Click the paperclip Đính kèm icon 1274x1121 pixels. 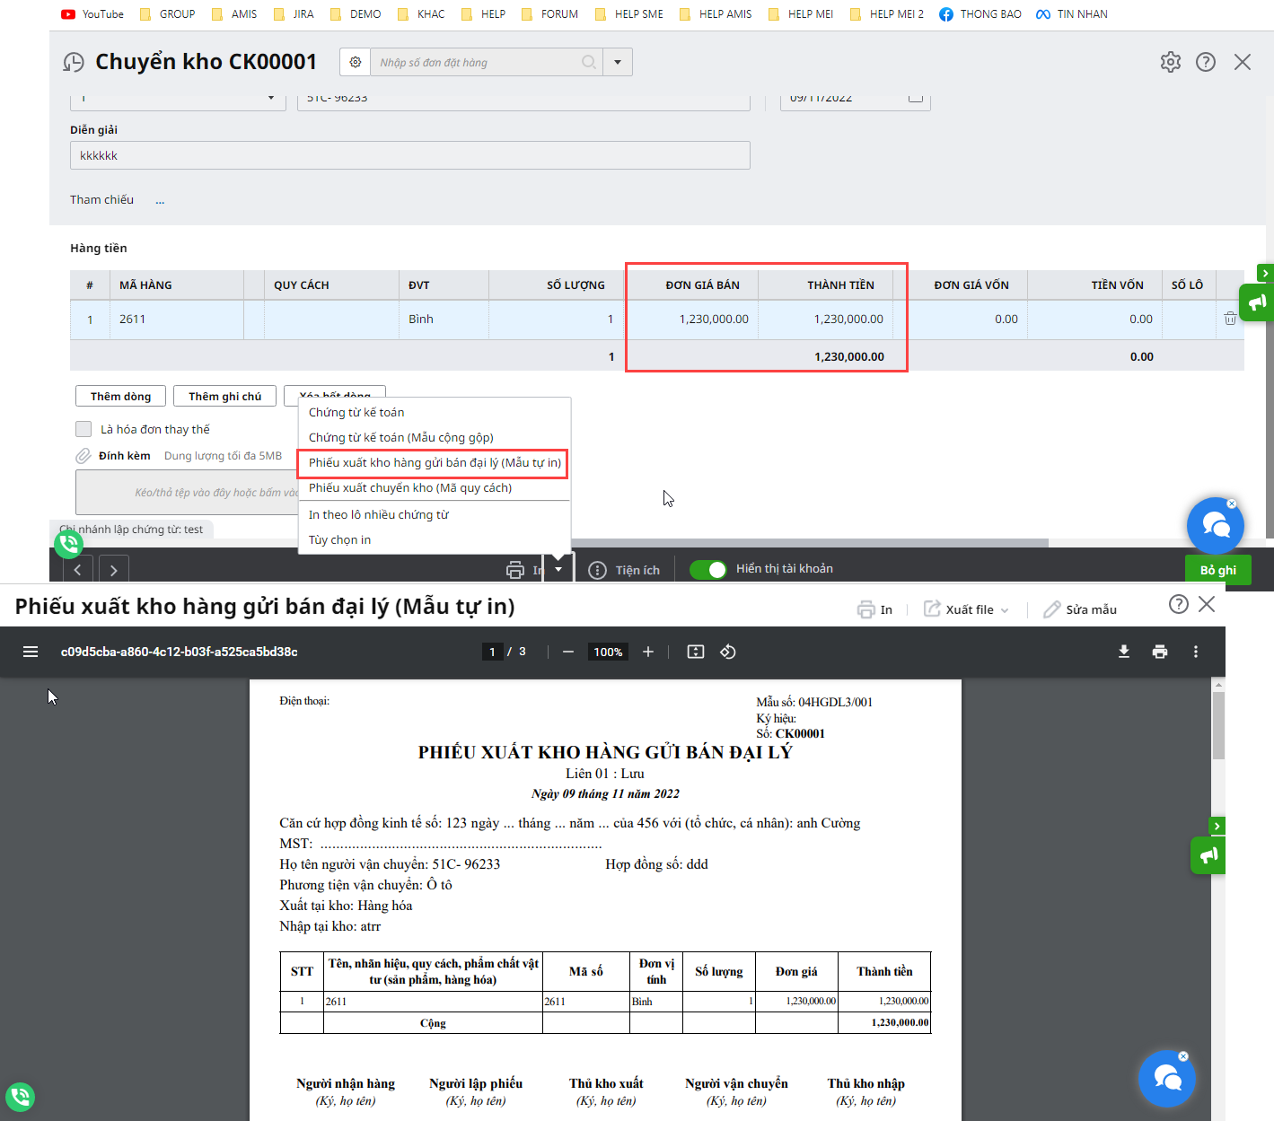click(x=83, y=456)
